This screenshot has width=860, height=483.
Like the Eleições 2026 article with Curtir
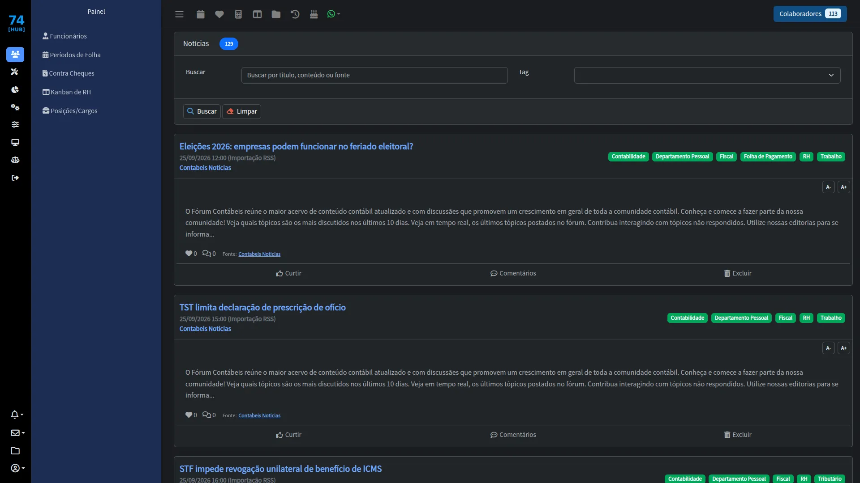[x=288, y=273]
